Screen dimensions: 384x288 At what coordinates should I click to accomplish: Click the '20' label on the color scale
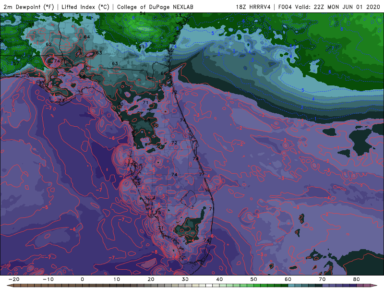point(151,279)
